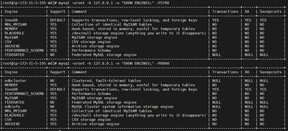Screen dimensions: 288x131
Task: Click 'Clustered, fault-tolerant tables' comment
Action: coord(106,81)
